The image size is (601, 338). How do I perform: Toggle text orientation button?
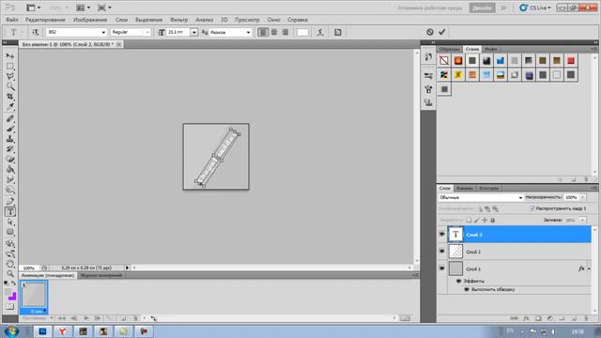(36, 32)
